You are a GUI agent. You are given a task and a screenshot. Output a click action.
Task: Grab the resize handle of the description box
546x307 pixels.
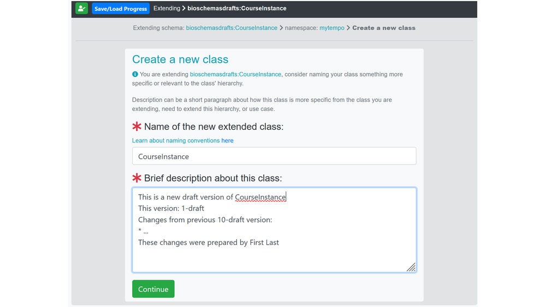411,267
